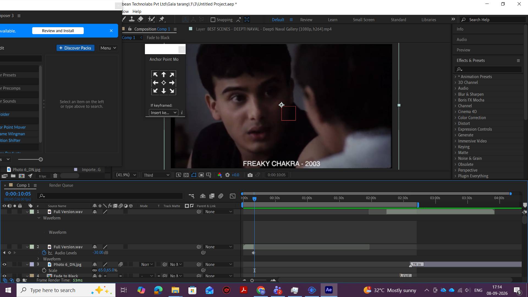Open the Adobe Acrobat taskbar icon
This screenshot has height=297, width=528.
click(243, 290)
